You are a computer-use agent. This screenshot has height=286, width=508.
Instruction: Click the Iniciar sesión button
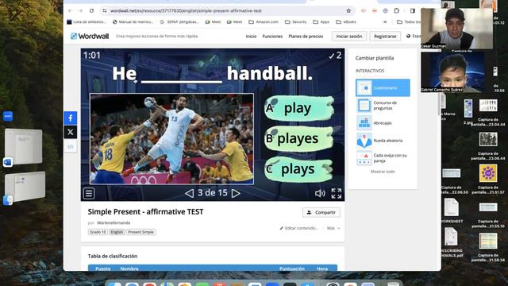coord(349,37)
